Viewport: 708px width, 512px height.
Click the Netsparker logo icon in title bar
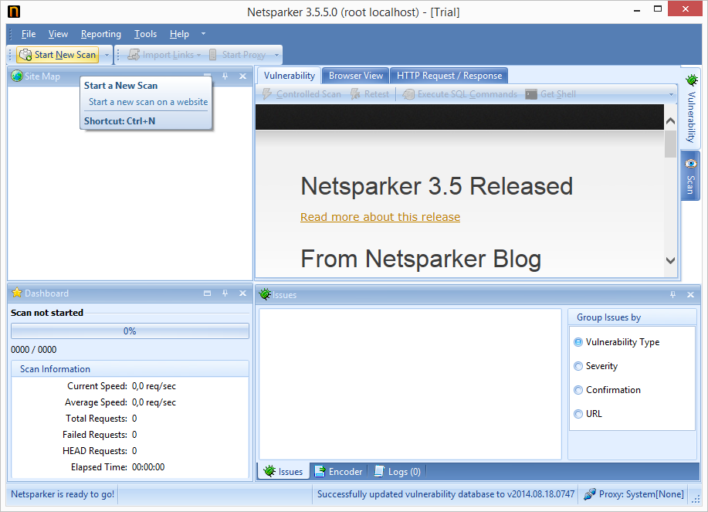14,12
